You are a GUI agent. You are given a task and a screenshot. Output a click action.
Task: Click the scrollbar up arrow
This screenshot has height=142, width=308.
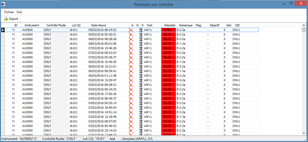coord(304,25)
